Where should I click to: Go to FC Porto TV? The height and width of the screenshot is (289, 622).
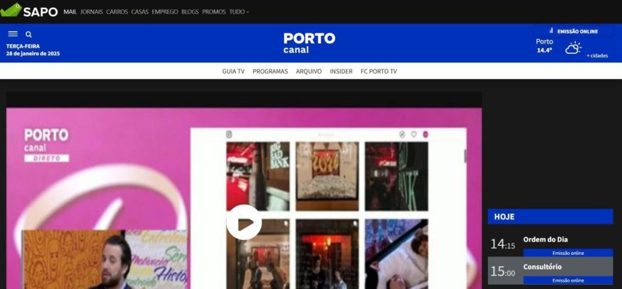click(x=378, y=71)
